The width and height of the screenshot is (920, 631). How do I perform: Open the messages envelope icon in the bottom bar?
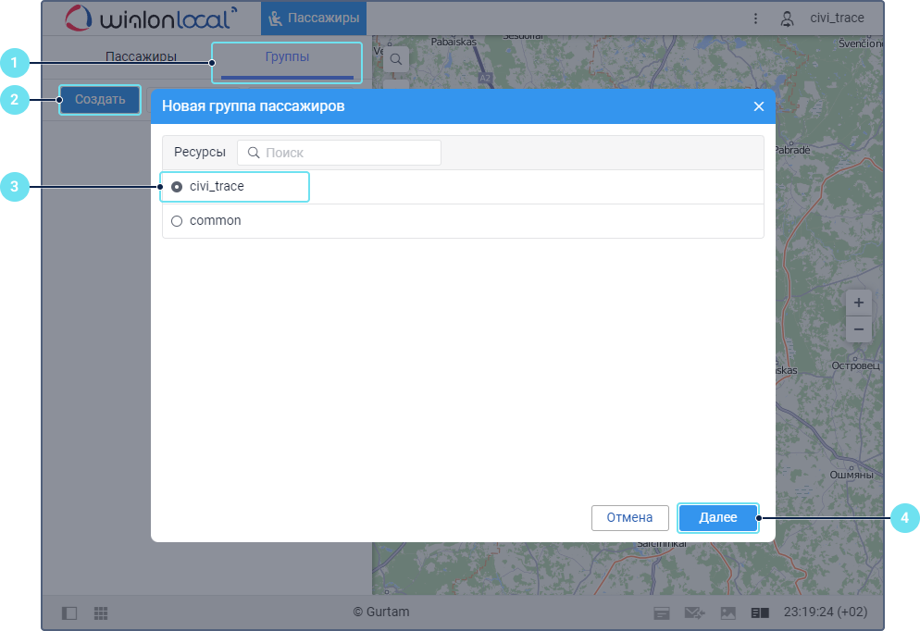click(x=695, y=613)
